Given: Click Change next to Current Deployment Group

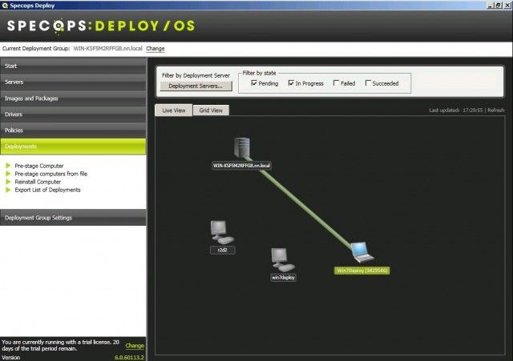Looking at the screenshot, I should click(155, 48).
